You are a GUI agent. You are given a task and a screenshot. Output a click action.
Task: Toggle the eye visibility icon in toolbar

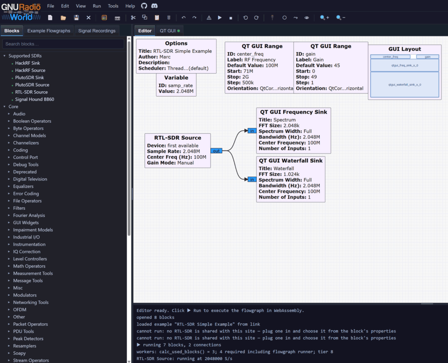307,17
